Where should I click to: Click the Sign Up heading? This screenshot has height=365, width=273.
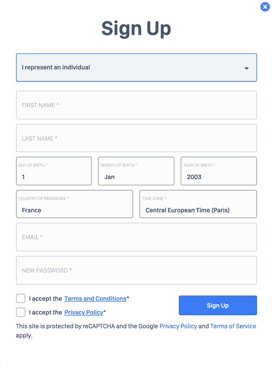point(136,28)
